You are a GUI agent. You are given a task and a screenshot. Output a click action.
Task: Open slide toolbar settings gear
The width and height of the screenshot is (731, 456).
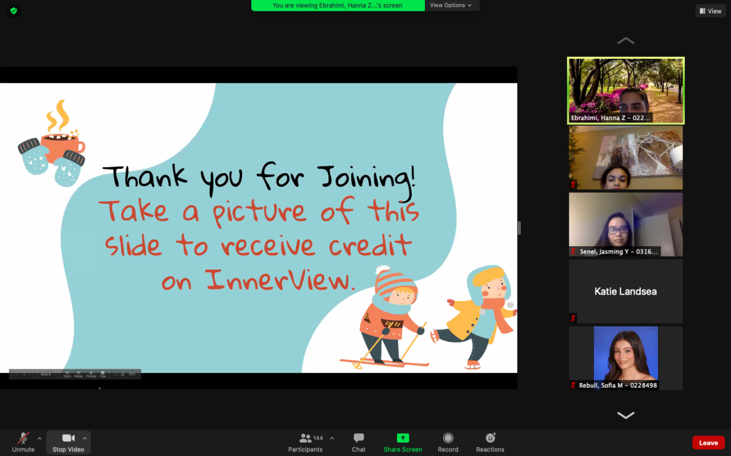123,374
